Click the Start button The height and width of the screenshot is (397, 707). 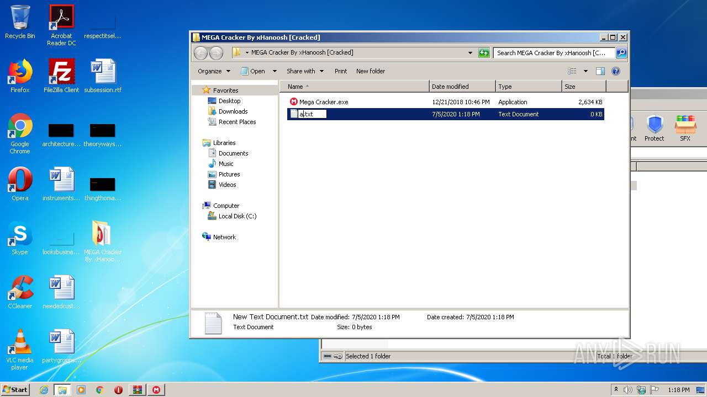15,390
